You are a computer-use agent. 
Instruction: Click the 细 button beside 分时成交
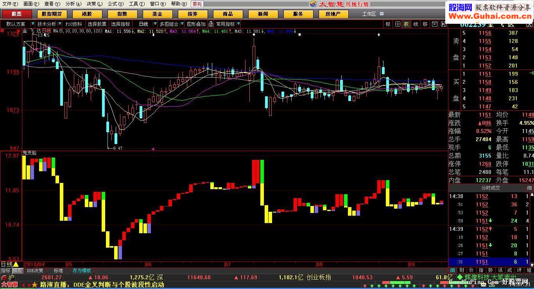pos(529,188)
